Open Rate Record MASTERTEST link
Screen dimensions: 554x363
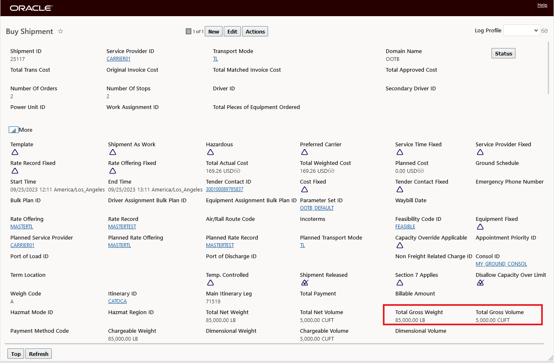click(x=122, y=227)
